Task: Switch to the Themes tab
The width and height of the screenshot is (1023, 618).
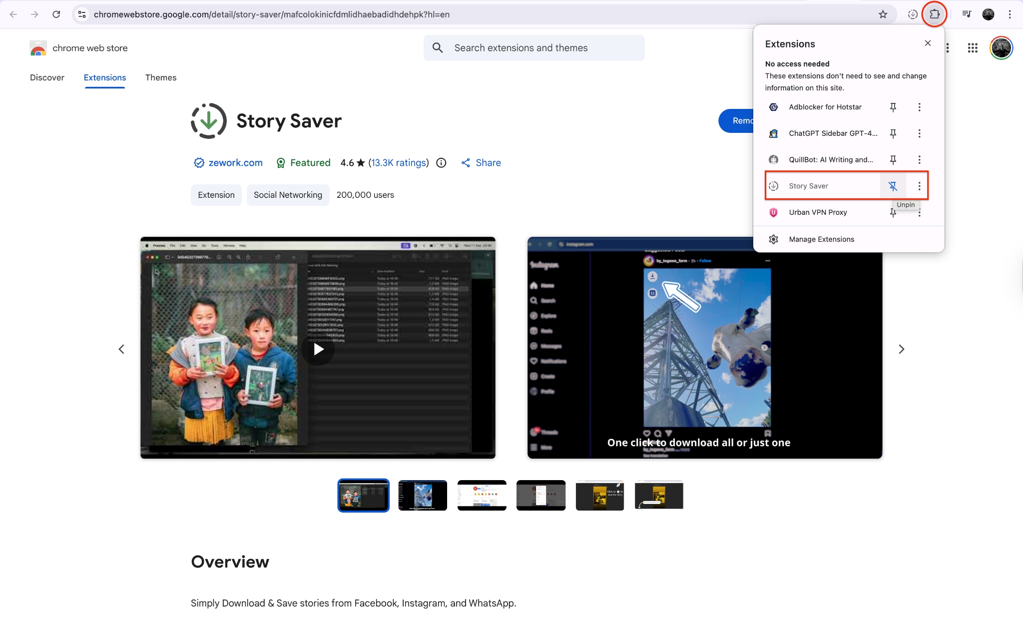Action: click(x=161, y=77)
